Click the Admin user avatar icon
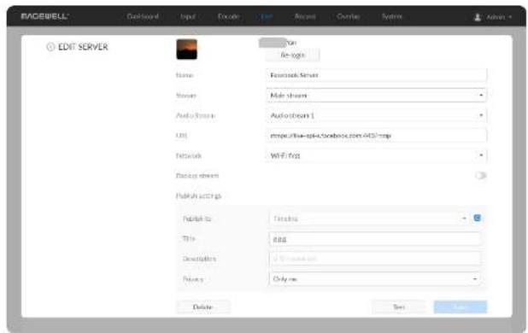The height and width of the screenshot is (333, 528). (477, 17)
